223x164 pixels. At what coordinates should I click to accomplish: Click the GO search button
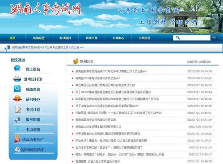(x=214, y=38)
